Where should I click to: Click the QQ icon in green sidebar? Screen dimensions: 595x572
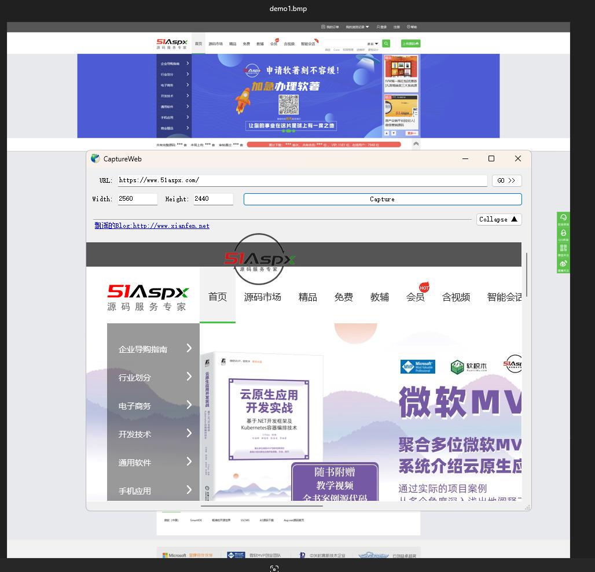[x=563, y=233]
